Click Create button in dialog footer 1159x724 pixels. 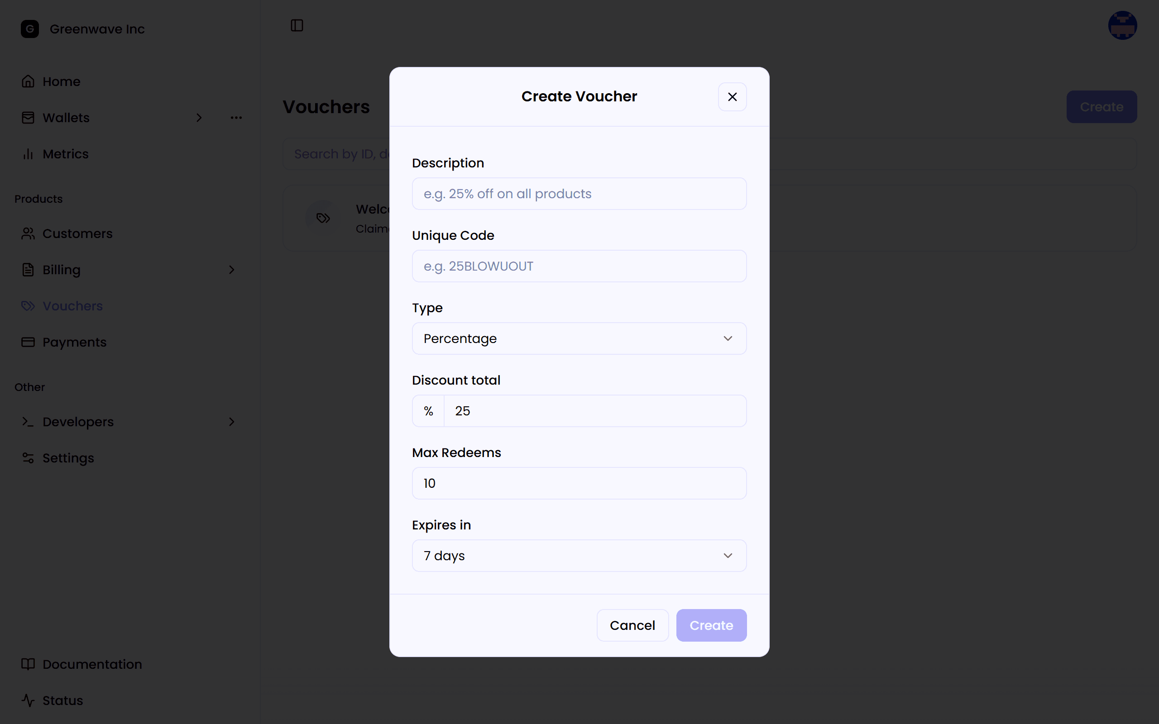711,625
